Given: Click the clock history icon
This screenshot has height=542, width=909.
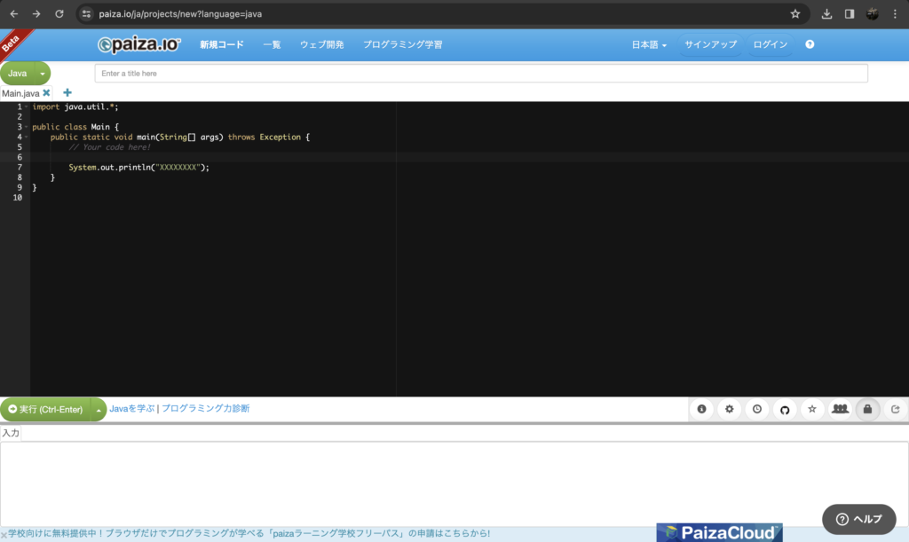Looking at the screenshot, I should click(x=757, y=409).
